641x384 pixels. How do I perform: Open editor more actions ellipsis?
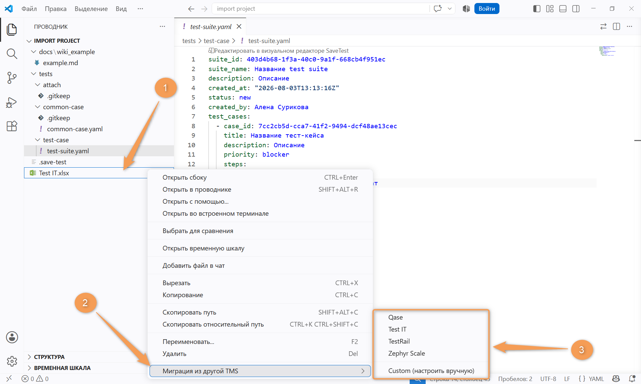pyautogui.click(x=630, y=26)
